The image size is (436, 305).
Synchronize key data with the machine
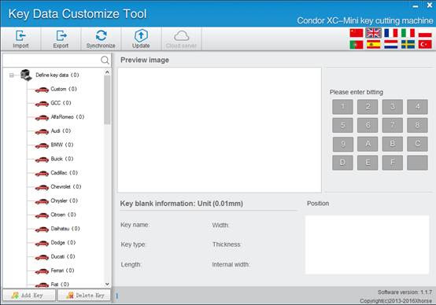pos(101,39)
